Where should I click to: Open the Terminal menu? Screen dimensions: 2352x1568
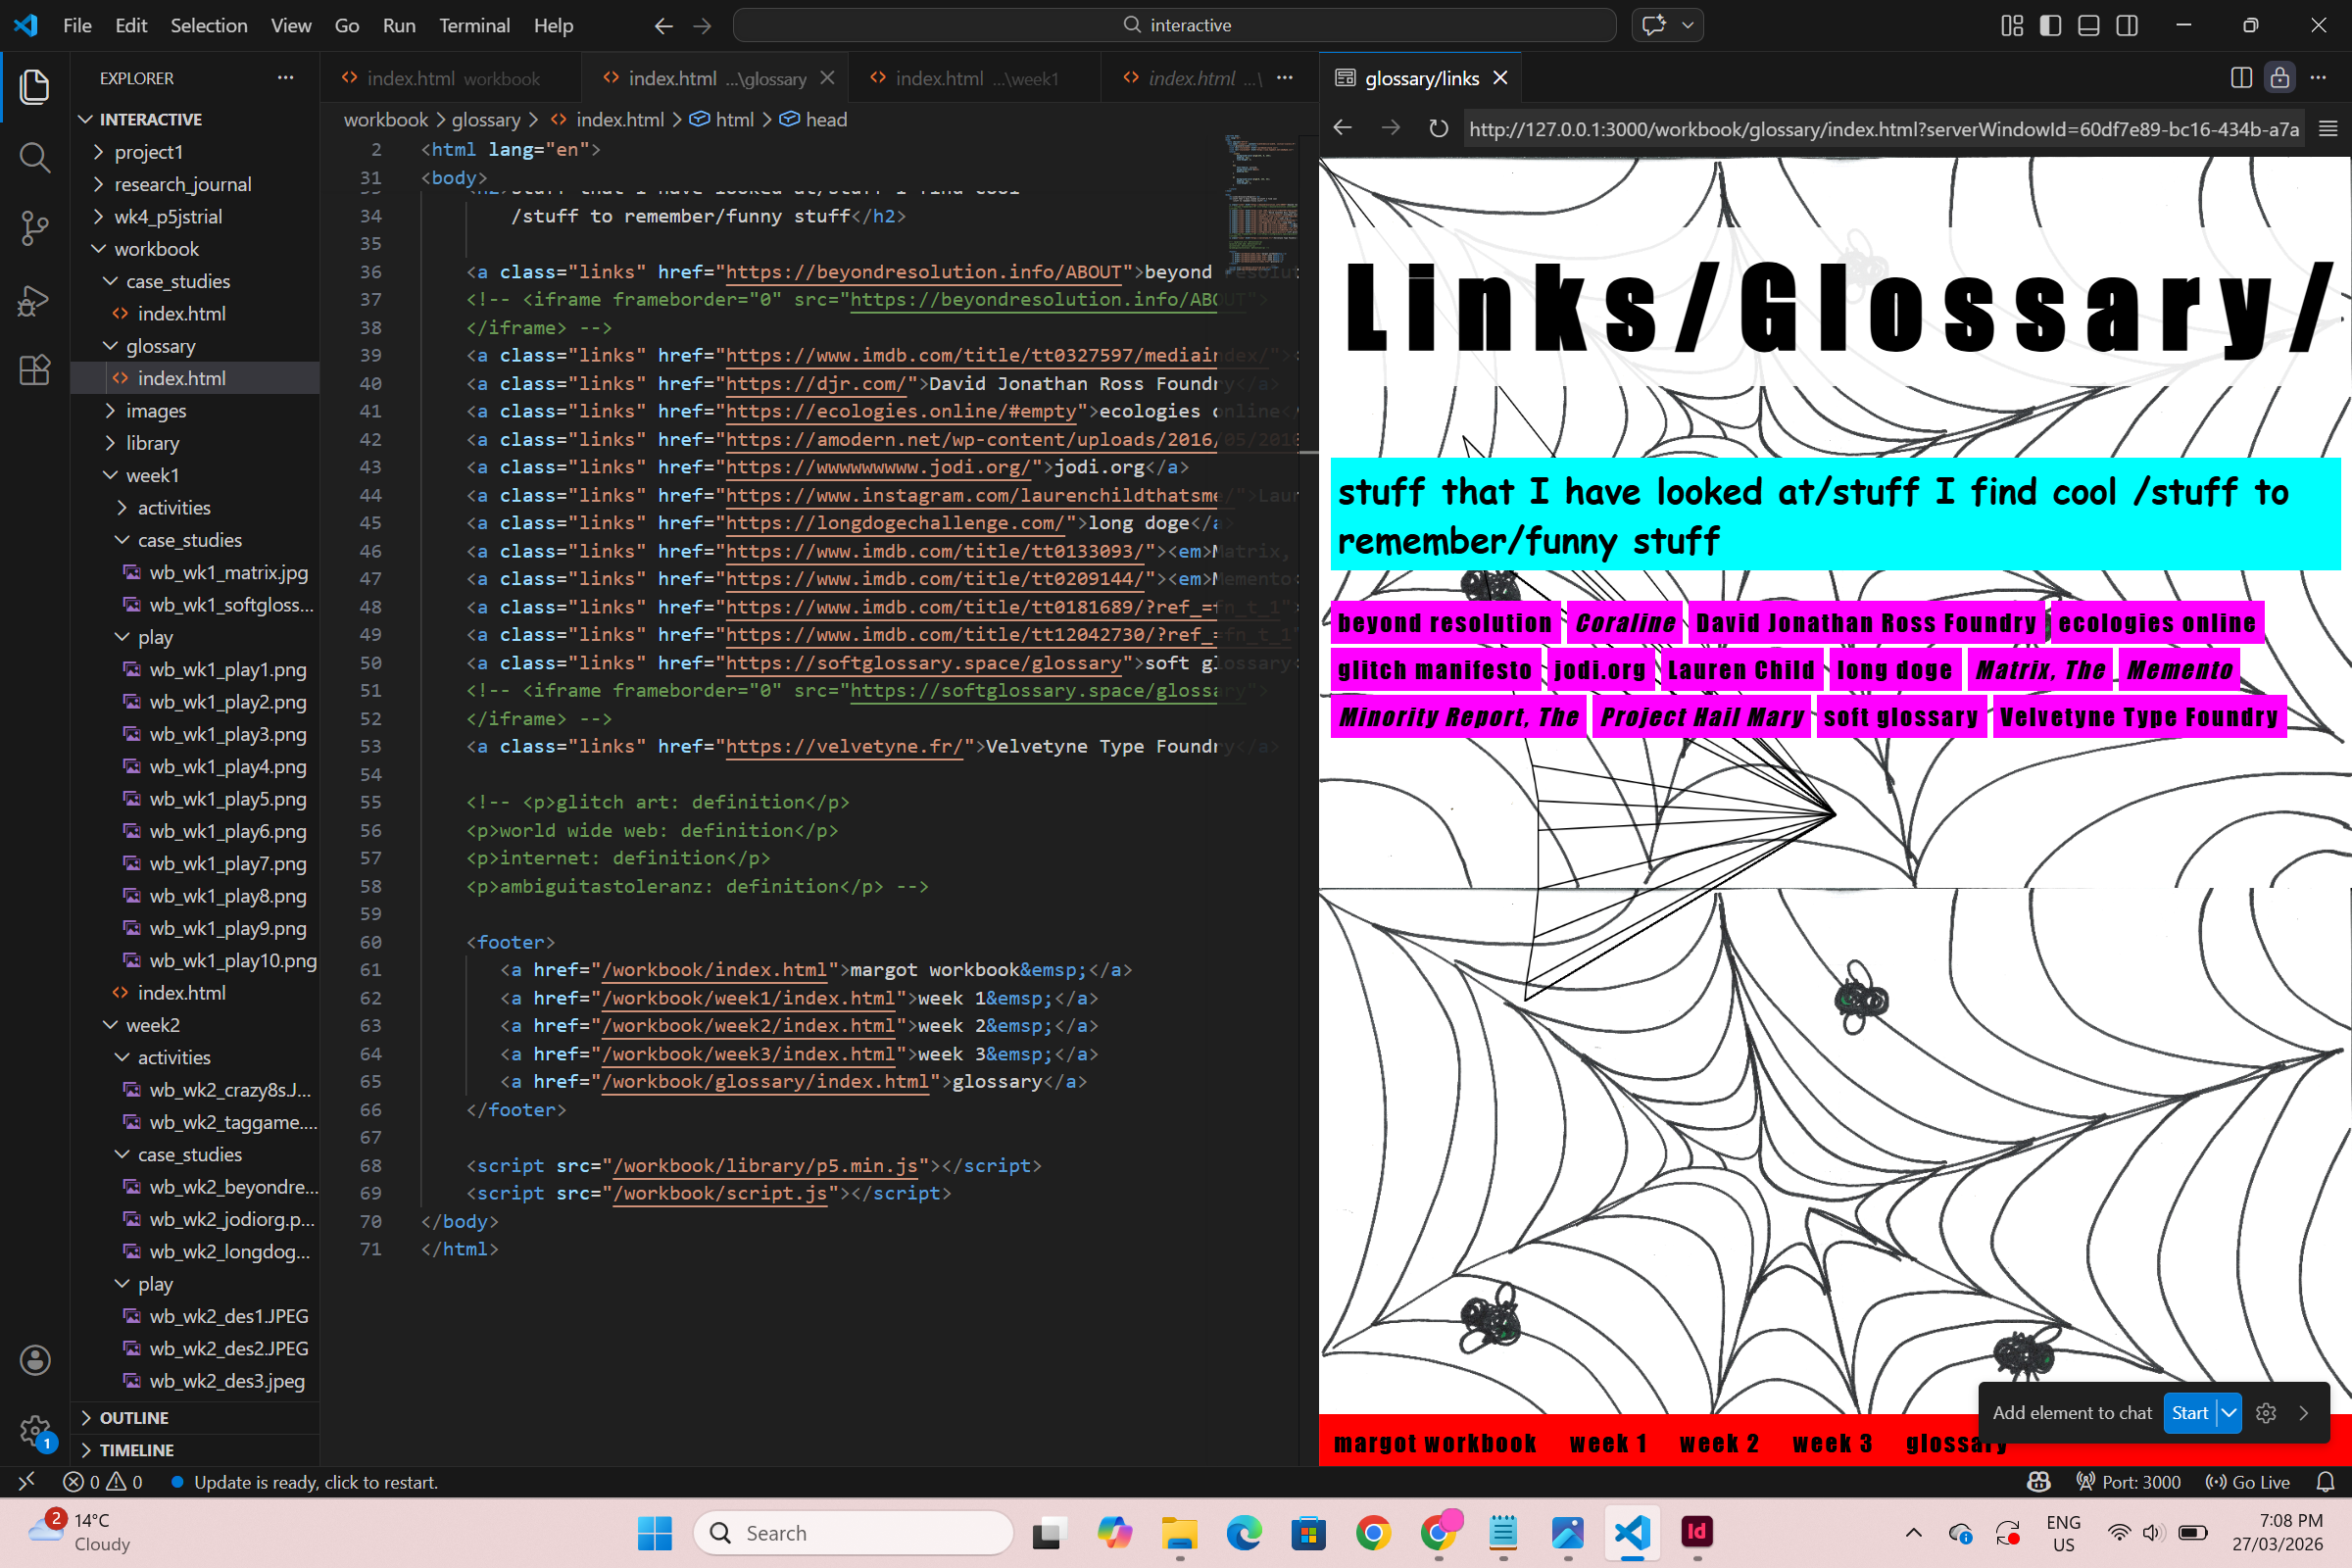pyautogui.click(x=474, y=25)
